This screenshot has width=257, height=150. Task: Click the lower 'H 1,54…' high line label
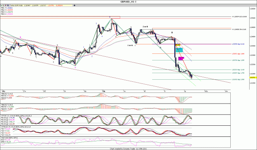(239, 30)
